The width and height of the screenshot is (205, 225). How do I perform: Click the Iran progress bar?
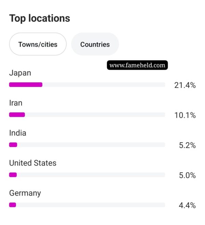coord(87,115)
